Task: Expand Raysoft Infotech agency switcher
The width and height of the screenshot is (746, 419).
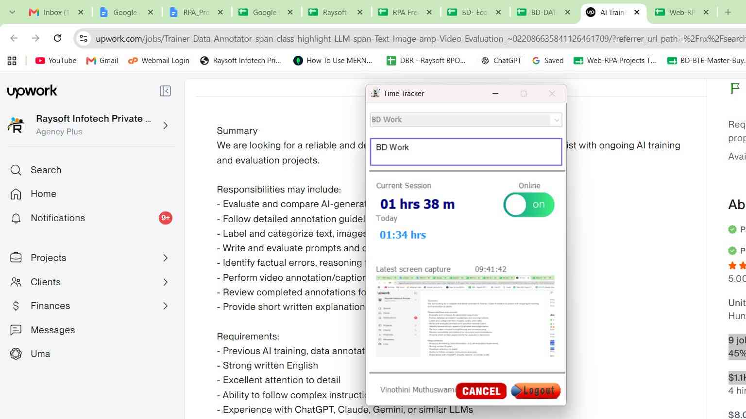Action: coord(165,126)
